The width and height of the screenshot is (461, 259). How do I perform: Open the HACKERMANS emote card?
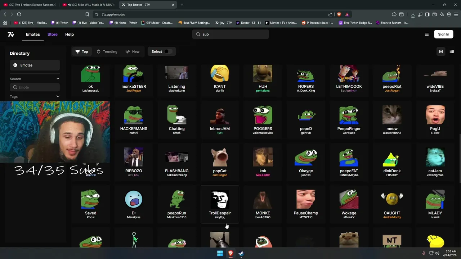pyautogui.click(x=134, y=120)
